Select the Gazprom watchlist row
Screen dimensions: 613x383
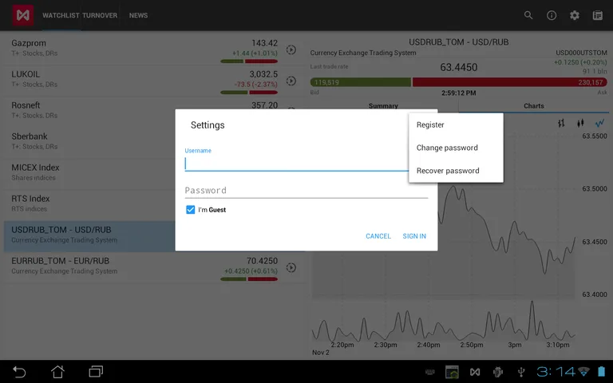click(152, 49)
